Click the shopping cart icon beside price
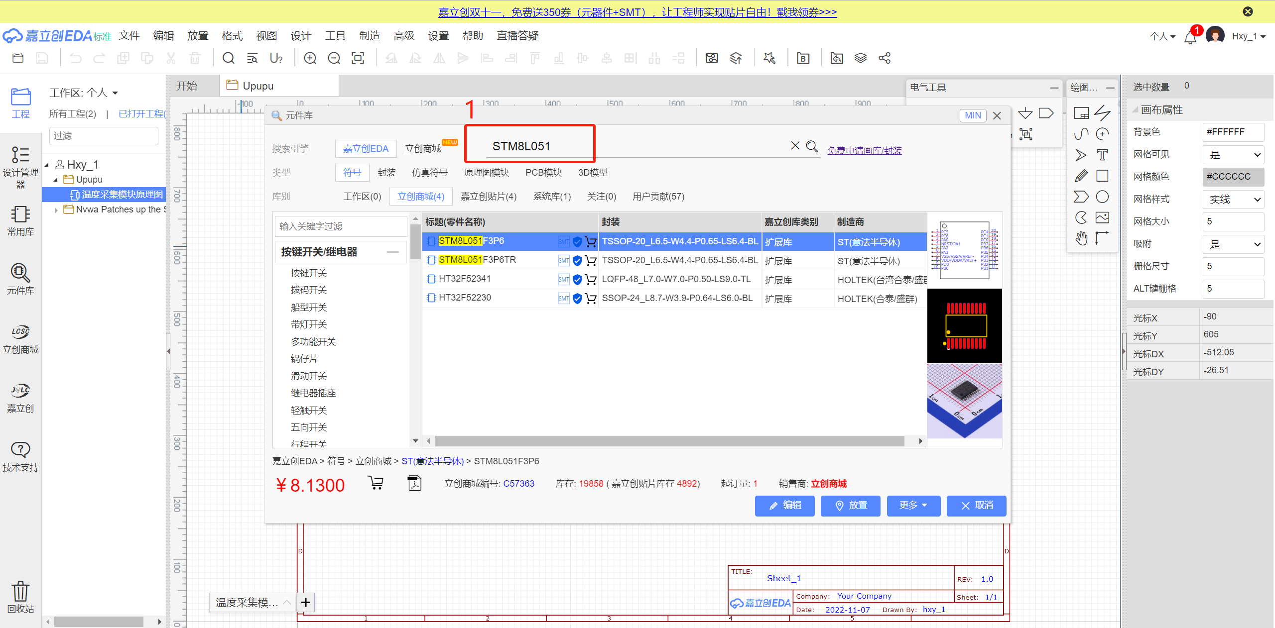 [376, 483]
